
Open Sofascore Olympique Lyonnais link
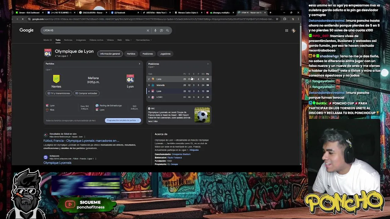click(x=57, y=163)
